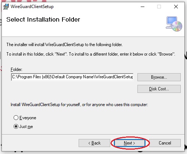The image size is (187, 154).
Task: Focus the Folder path input field
Action: coord(72,77)
